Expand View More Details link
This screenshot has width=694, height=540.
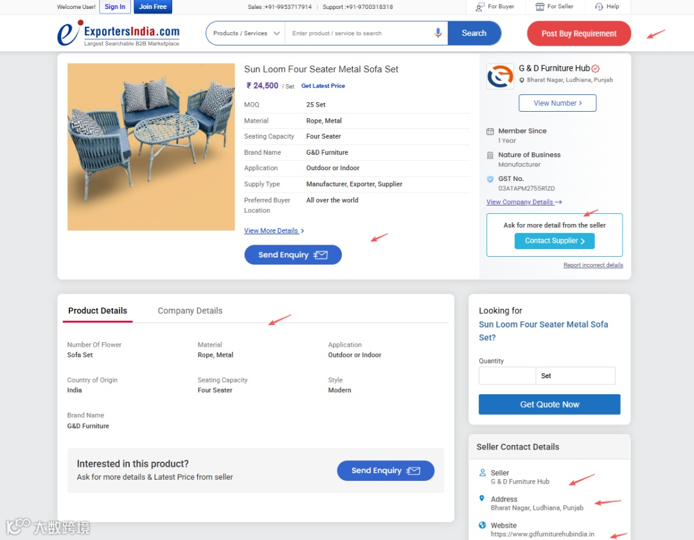point(274,231)
